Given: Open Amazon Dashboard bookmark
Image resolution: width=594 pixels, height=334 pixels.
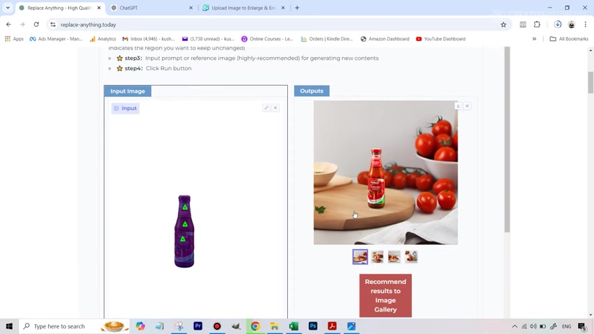Looking at the screenshot, I should (x=385, y=39).
